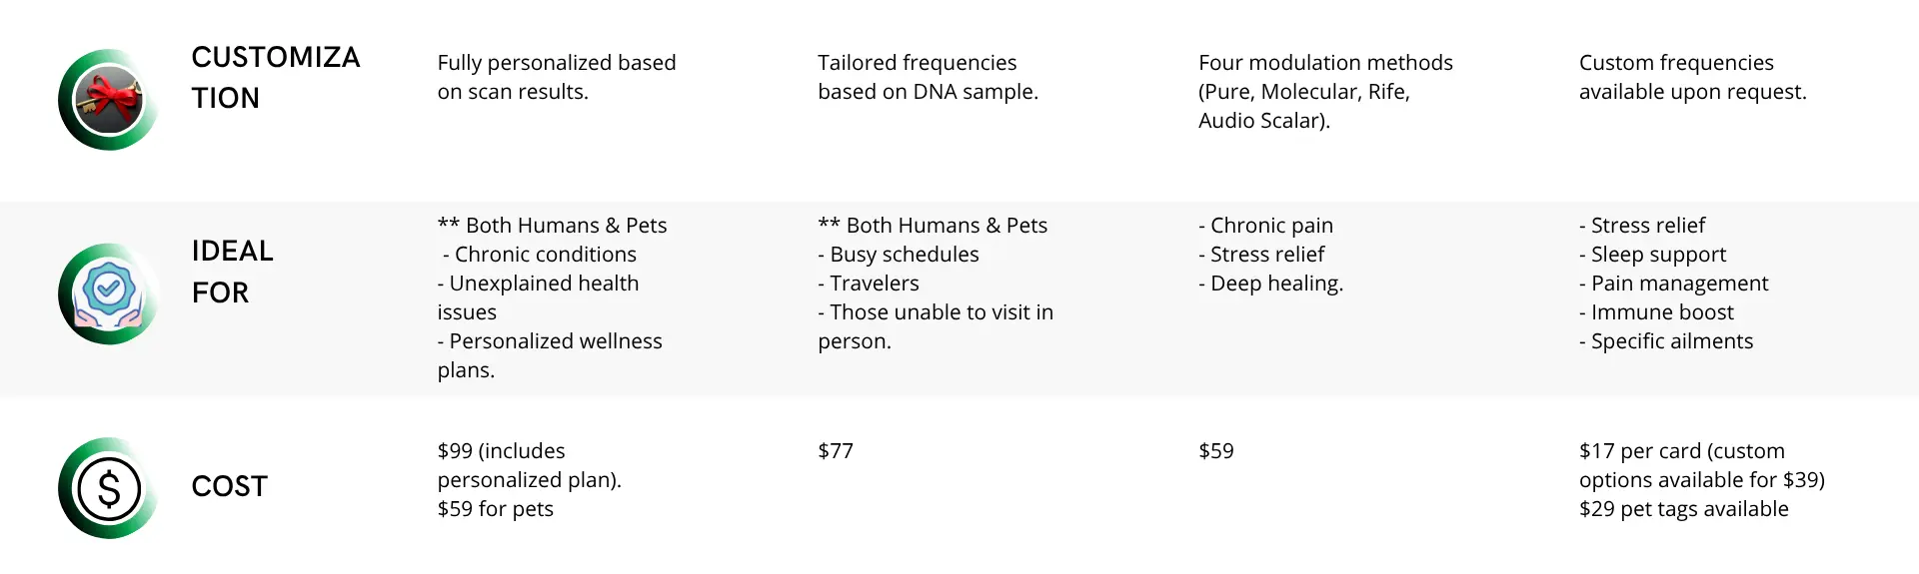
Task: Click 'Unexplained health issues' list item
Action: 538,297
